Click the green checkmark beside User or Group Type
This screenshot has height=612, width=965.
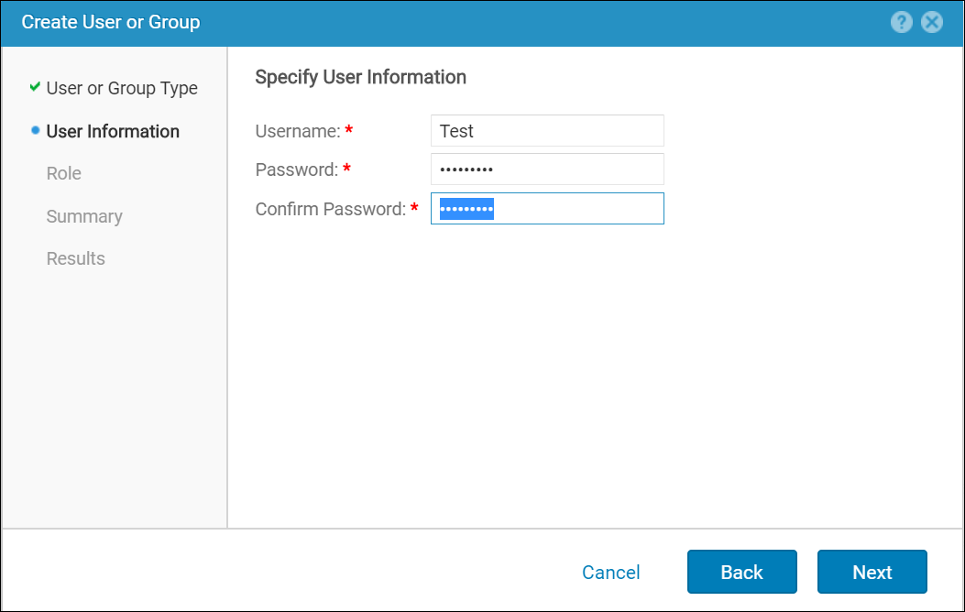pos(35,87)
